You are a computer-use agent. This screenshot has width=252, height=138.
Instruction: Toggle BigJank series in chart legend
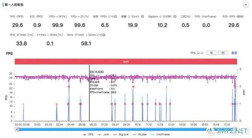click(x=121, y=134)
